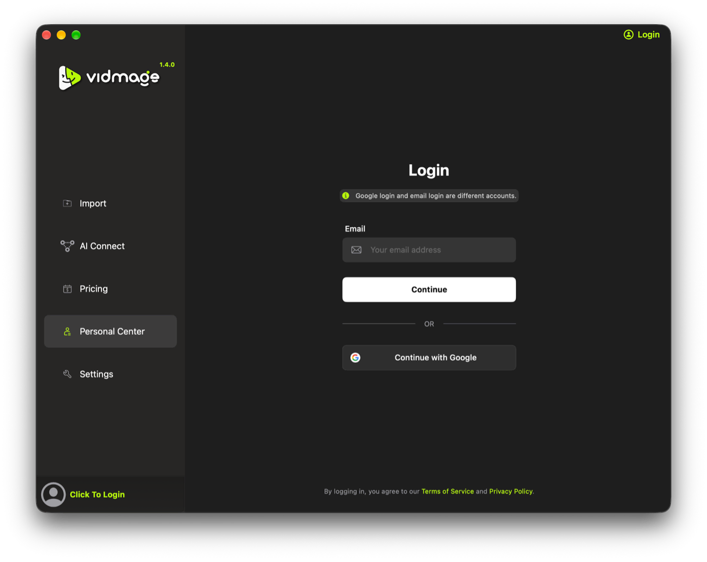Click the Settings wrench icon
707x562 pixels.
67,374
